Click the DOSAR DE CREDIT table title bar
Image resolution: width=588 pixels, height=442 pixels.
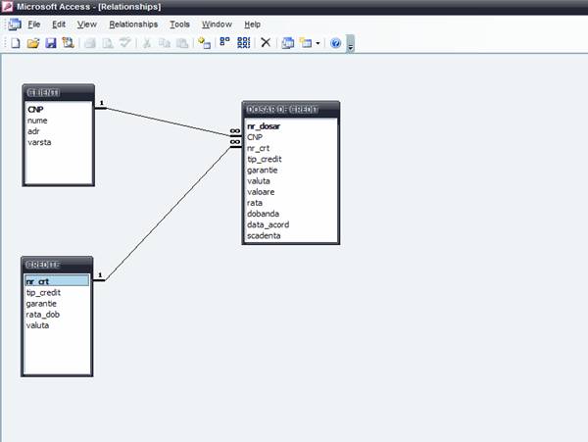point(290,109)
